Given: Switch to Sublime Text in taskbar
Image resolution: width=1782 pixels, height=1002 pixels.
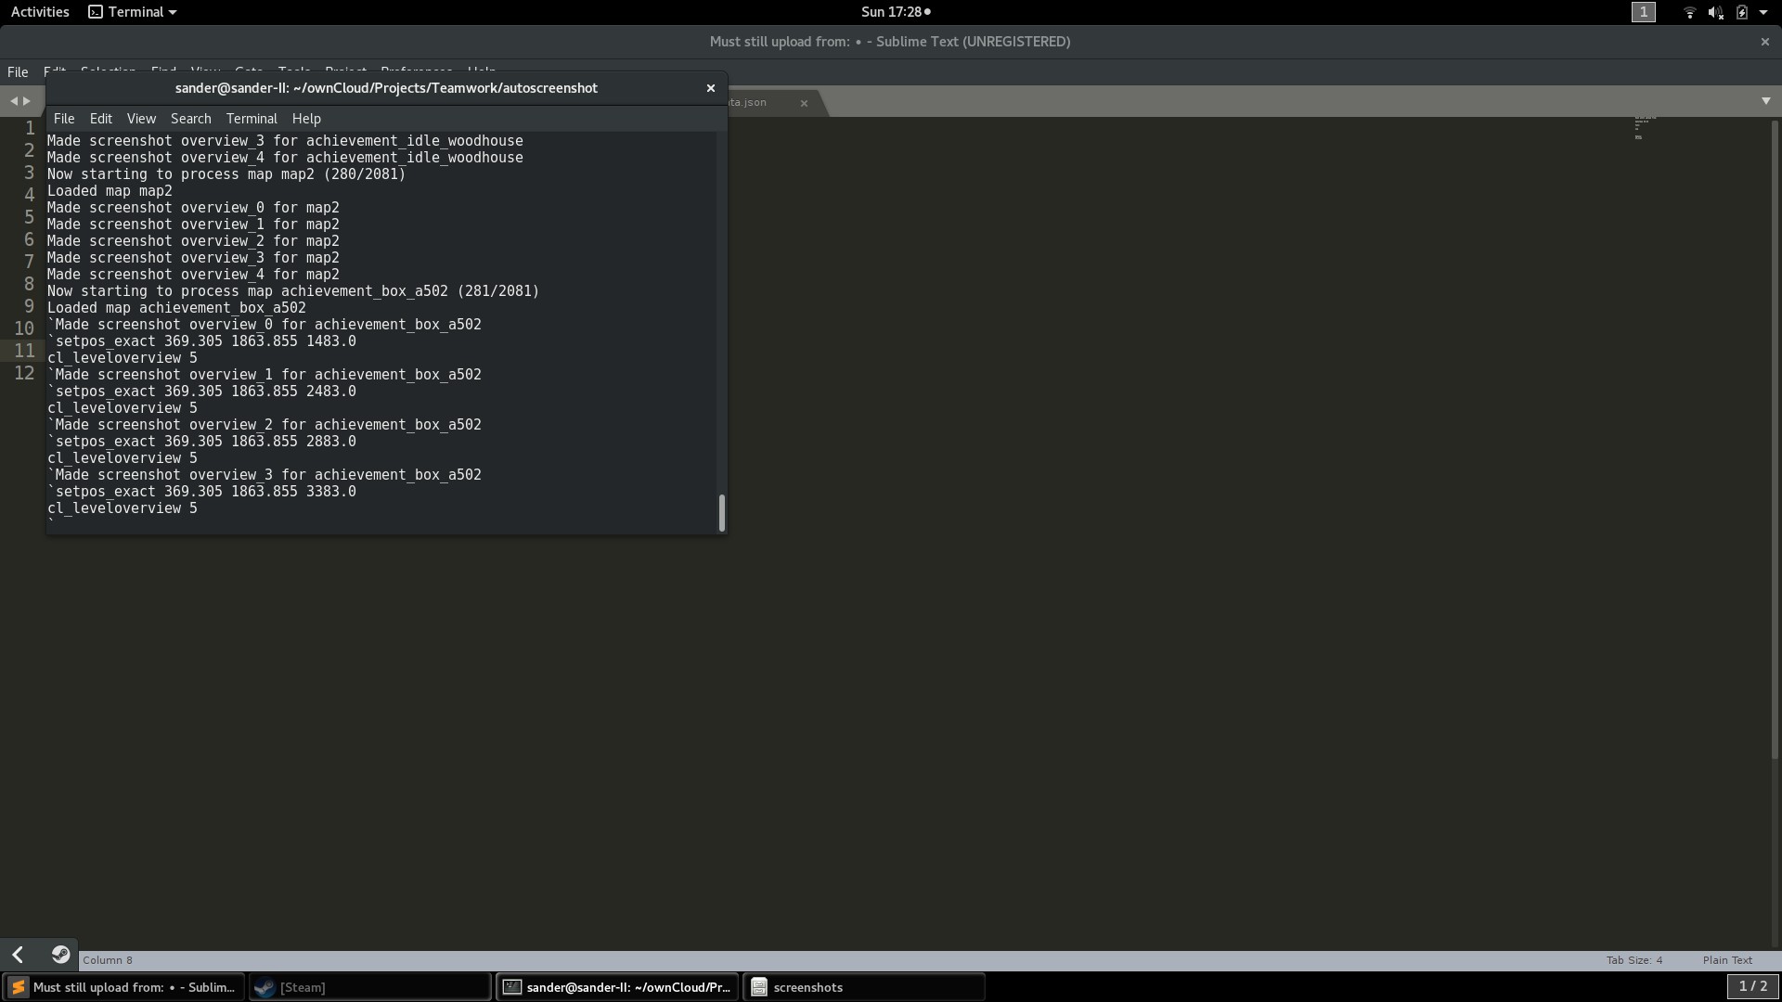Looking at the screenshot, I should tap(123, 987).
